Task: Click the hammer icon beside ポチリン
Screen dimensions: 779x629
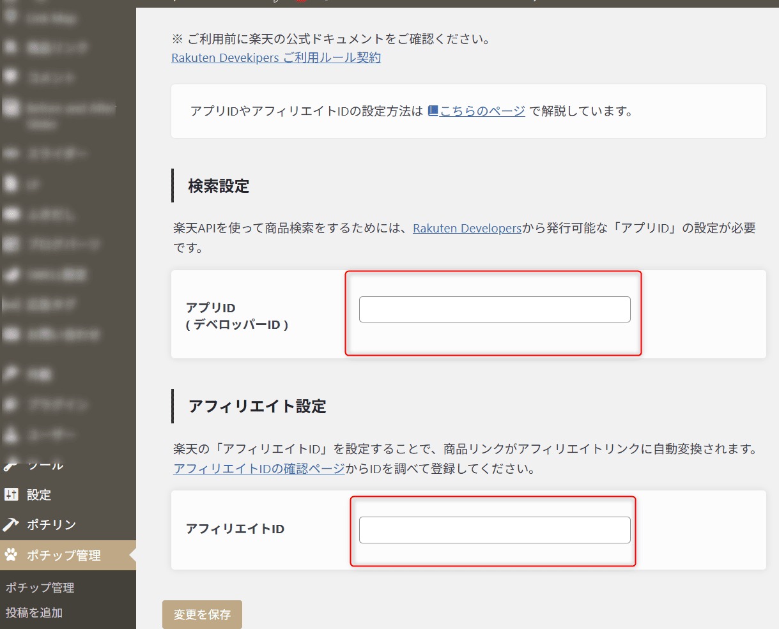Action: 11,524
